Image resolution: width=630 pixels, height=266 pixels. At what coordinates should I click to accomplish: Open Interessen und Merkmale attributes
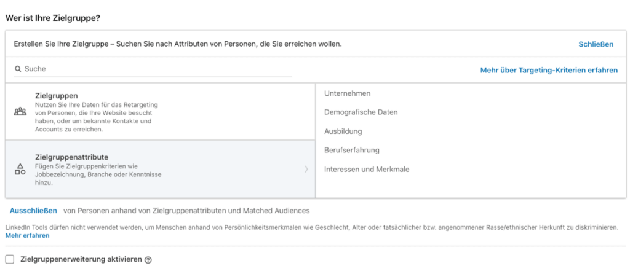[x=367, y=170]
